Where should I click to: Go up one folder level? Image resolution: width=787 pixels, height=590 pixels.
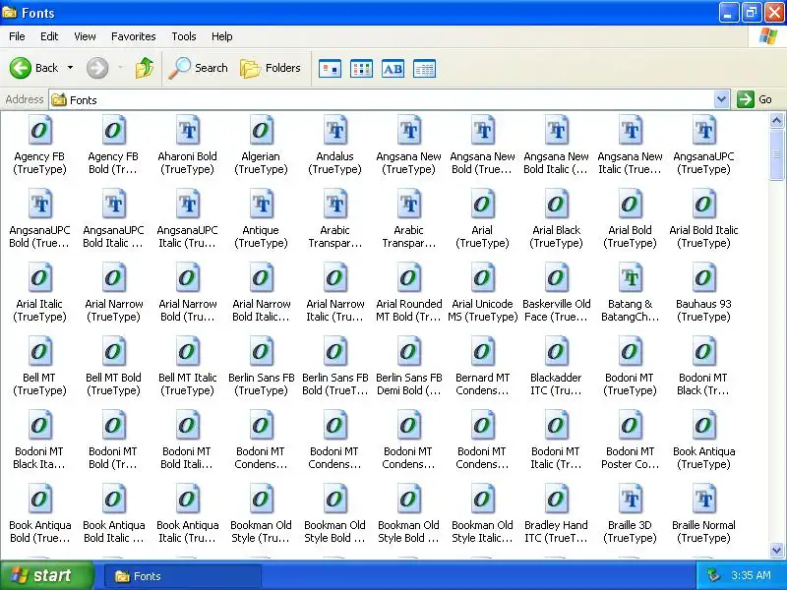(145, 68)
